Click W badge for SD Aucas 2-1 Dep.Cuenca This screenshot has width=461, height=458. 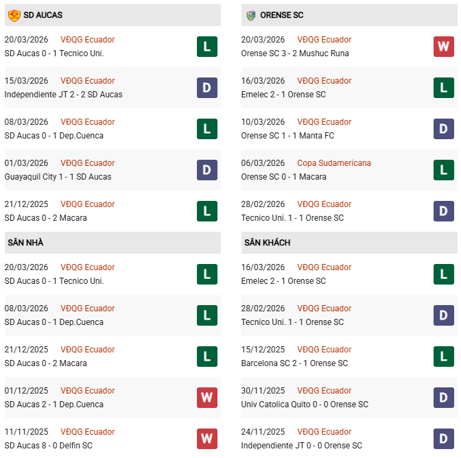pos(206,398)
